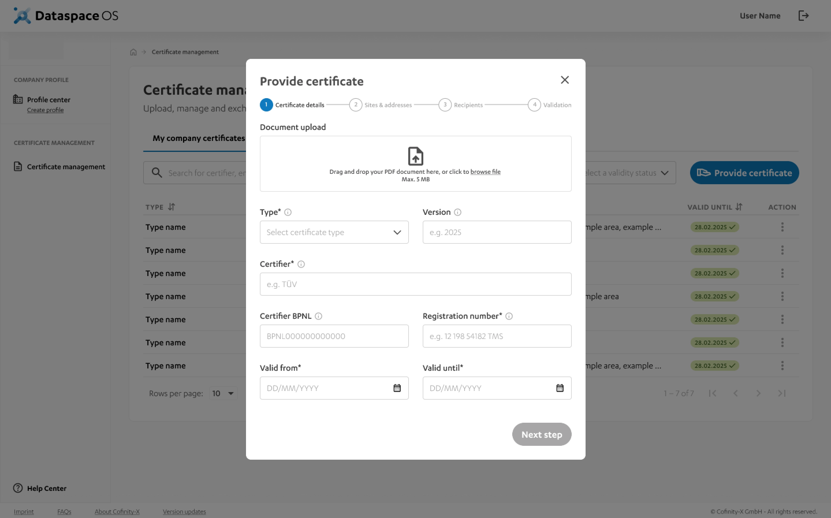The image size is (831, 518).
Task: Click the Certifier field info icon
Action: click(301, 264)
